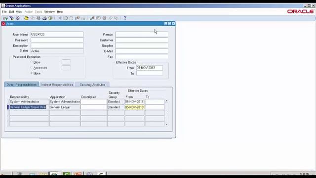Click the Close Form toolbar icon
Viewport: 316px width, 178px height.
tap(50, 18)
